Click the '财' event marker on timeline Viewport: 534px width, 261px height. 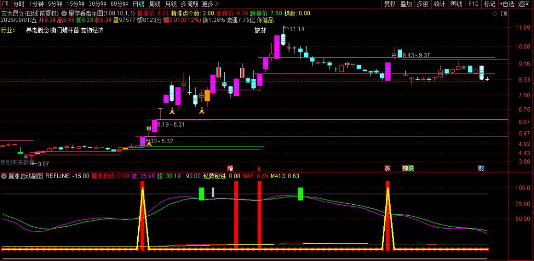(481, 168)
